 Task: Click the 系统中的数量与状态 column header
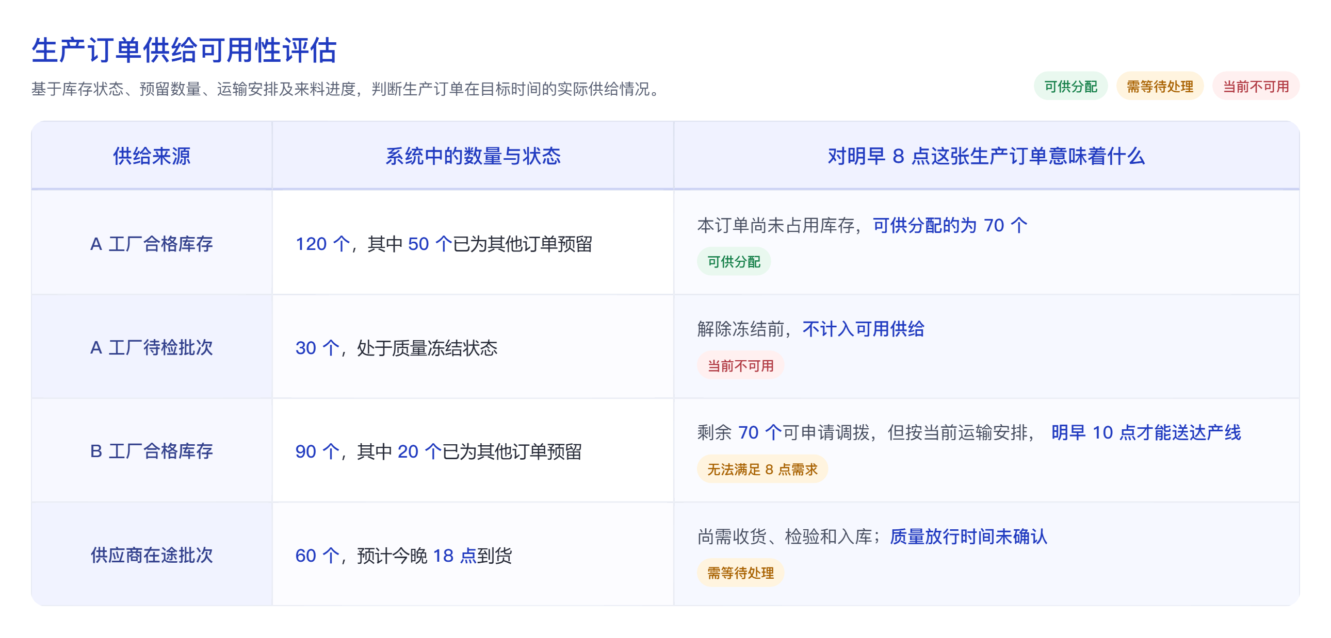pyautogui.click(x=473, y=156)
